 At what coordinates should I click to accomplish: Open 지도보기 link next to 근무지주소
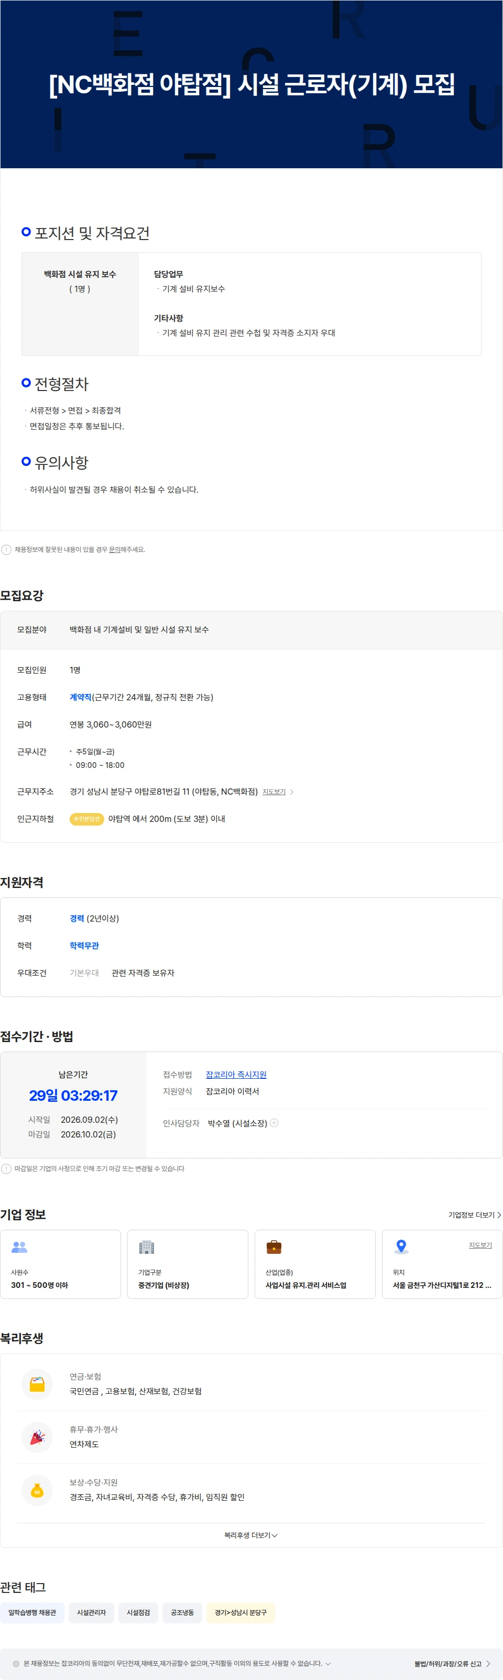click(x=274, y=792)
